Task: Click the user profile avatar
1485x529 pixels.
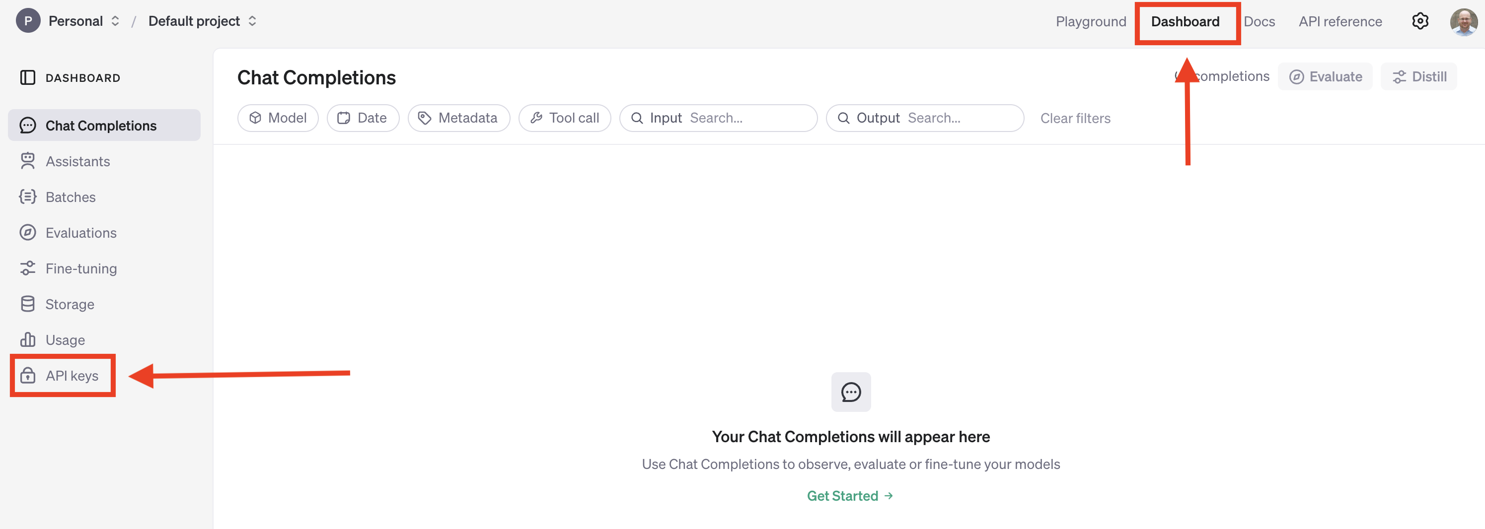Action: 1463,22
